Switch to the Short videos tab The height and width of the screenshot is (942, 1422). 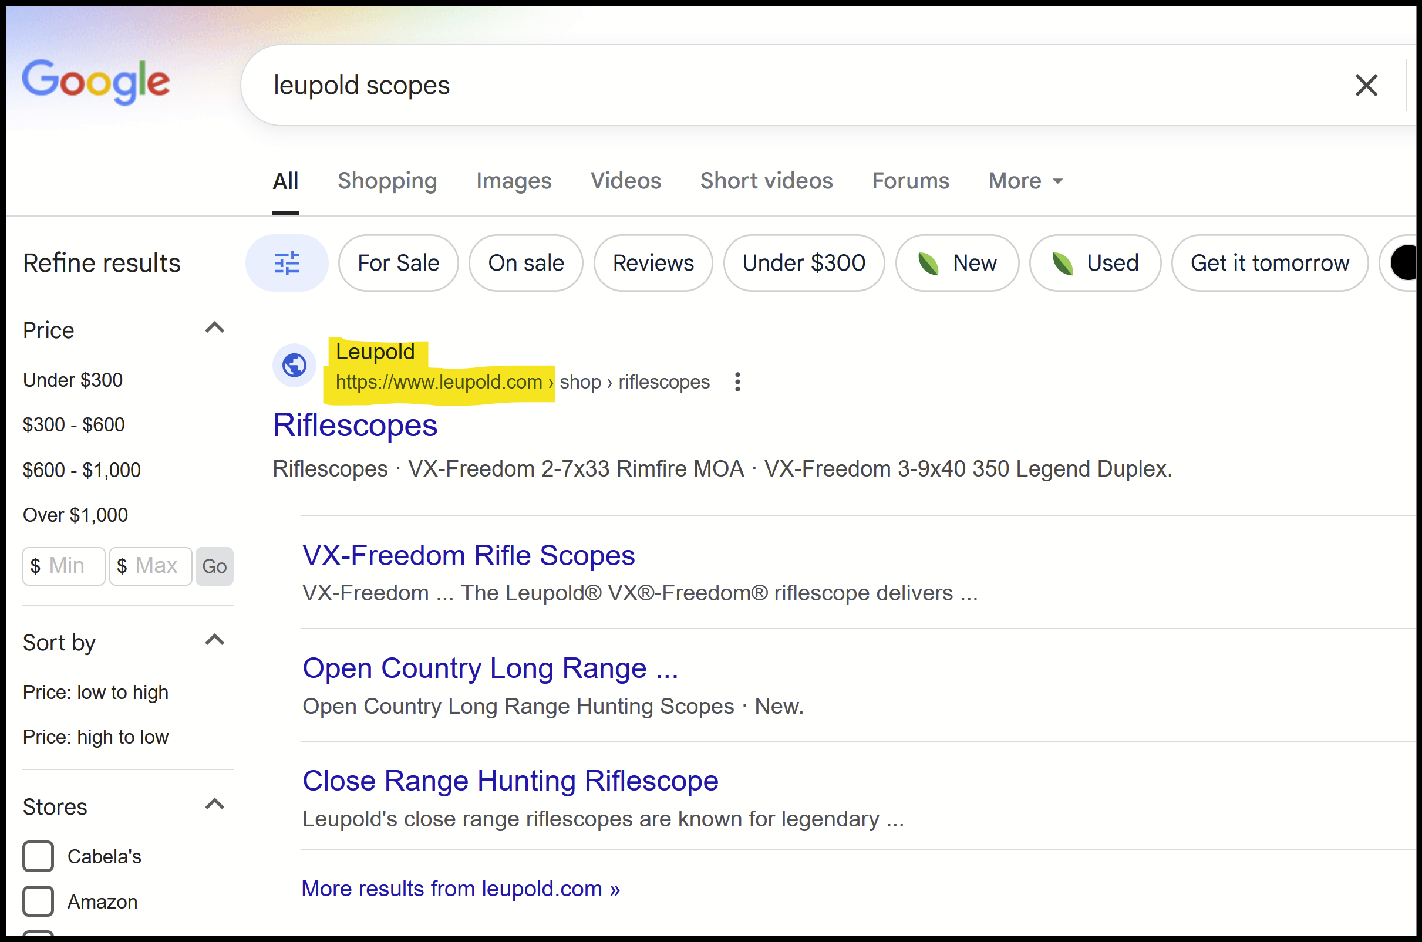click(766, 181)
